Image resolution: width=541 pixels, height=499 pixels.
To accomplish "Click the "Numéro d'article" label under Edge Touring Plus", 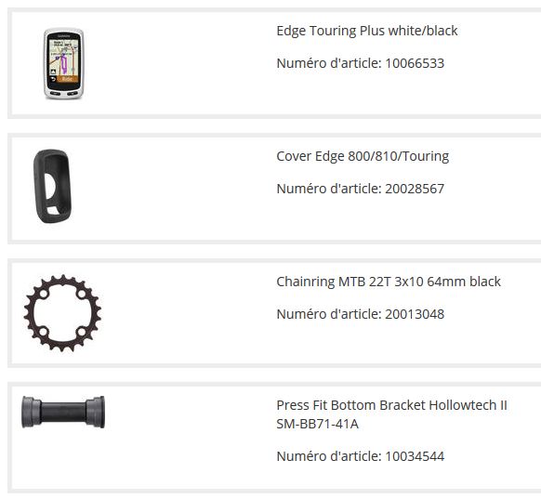I will (x=329, y=63).
